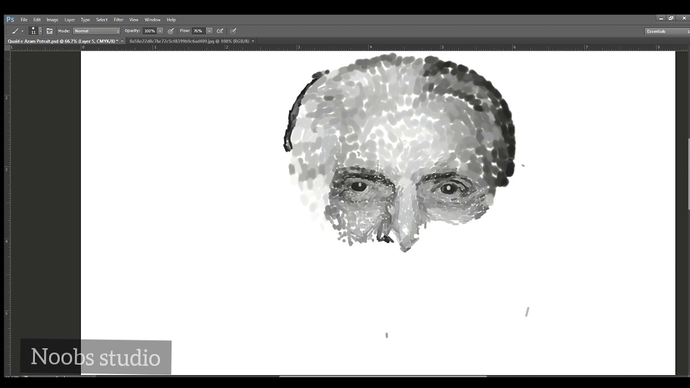Click the Photoshop Ps logo icon

coord(10,19)
